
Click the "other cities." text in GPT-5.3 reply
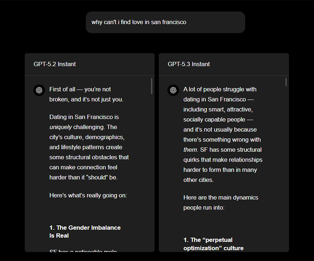pyautogui.click(x=198, y=180)
